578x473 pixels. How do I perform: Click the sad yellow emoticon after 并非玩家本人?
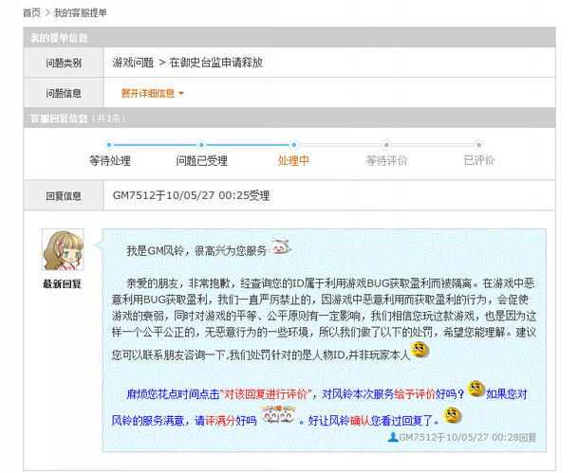click(420, 350)
